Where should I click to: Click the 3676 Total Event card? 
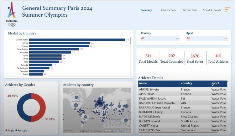coord(195,59)
